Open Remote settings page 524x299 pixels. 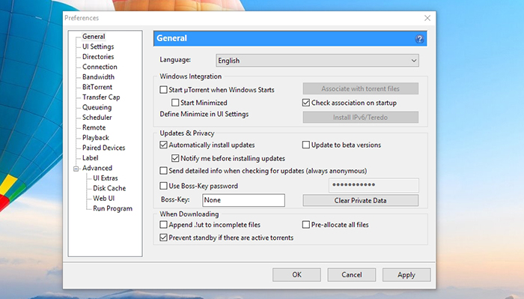pyautogui.click(x=94, y=127)
